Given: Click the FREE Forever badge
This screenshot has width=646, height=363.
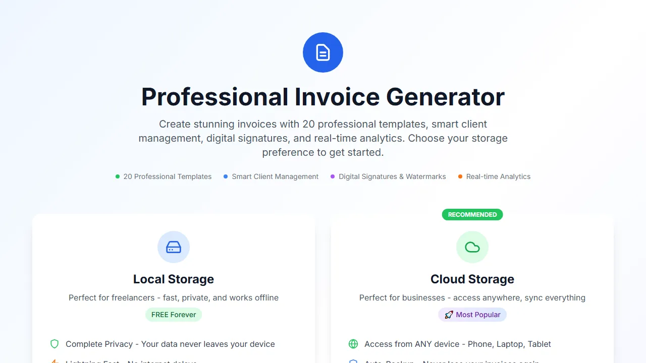Looking at the screenshot, I should pyautogui.click(x=174, y=315).
